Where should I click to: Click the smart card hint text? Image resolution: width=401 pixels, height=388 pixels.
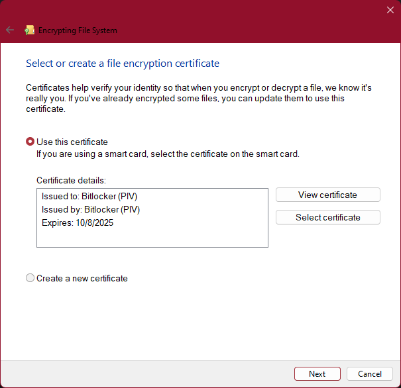click(168, 154)
